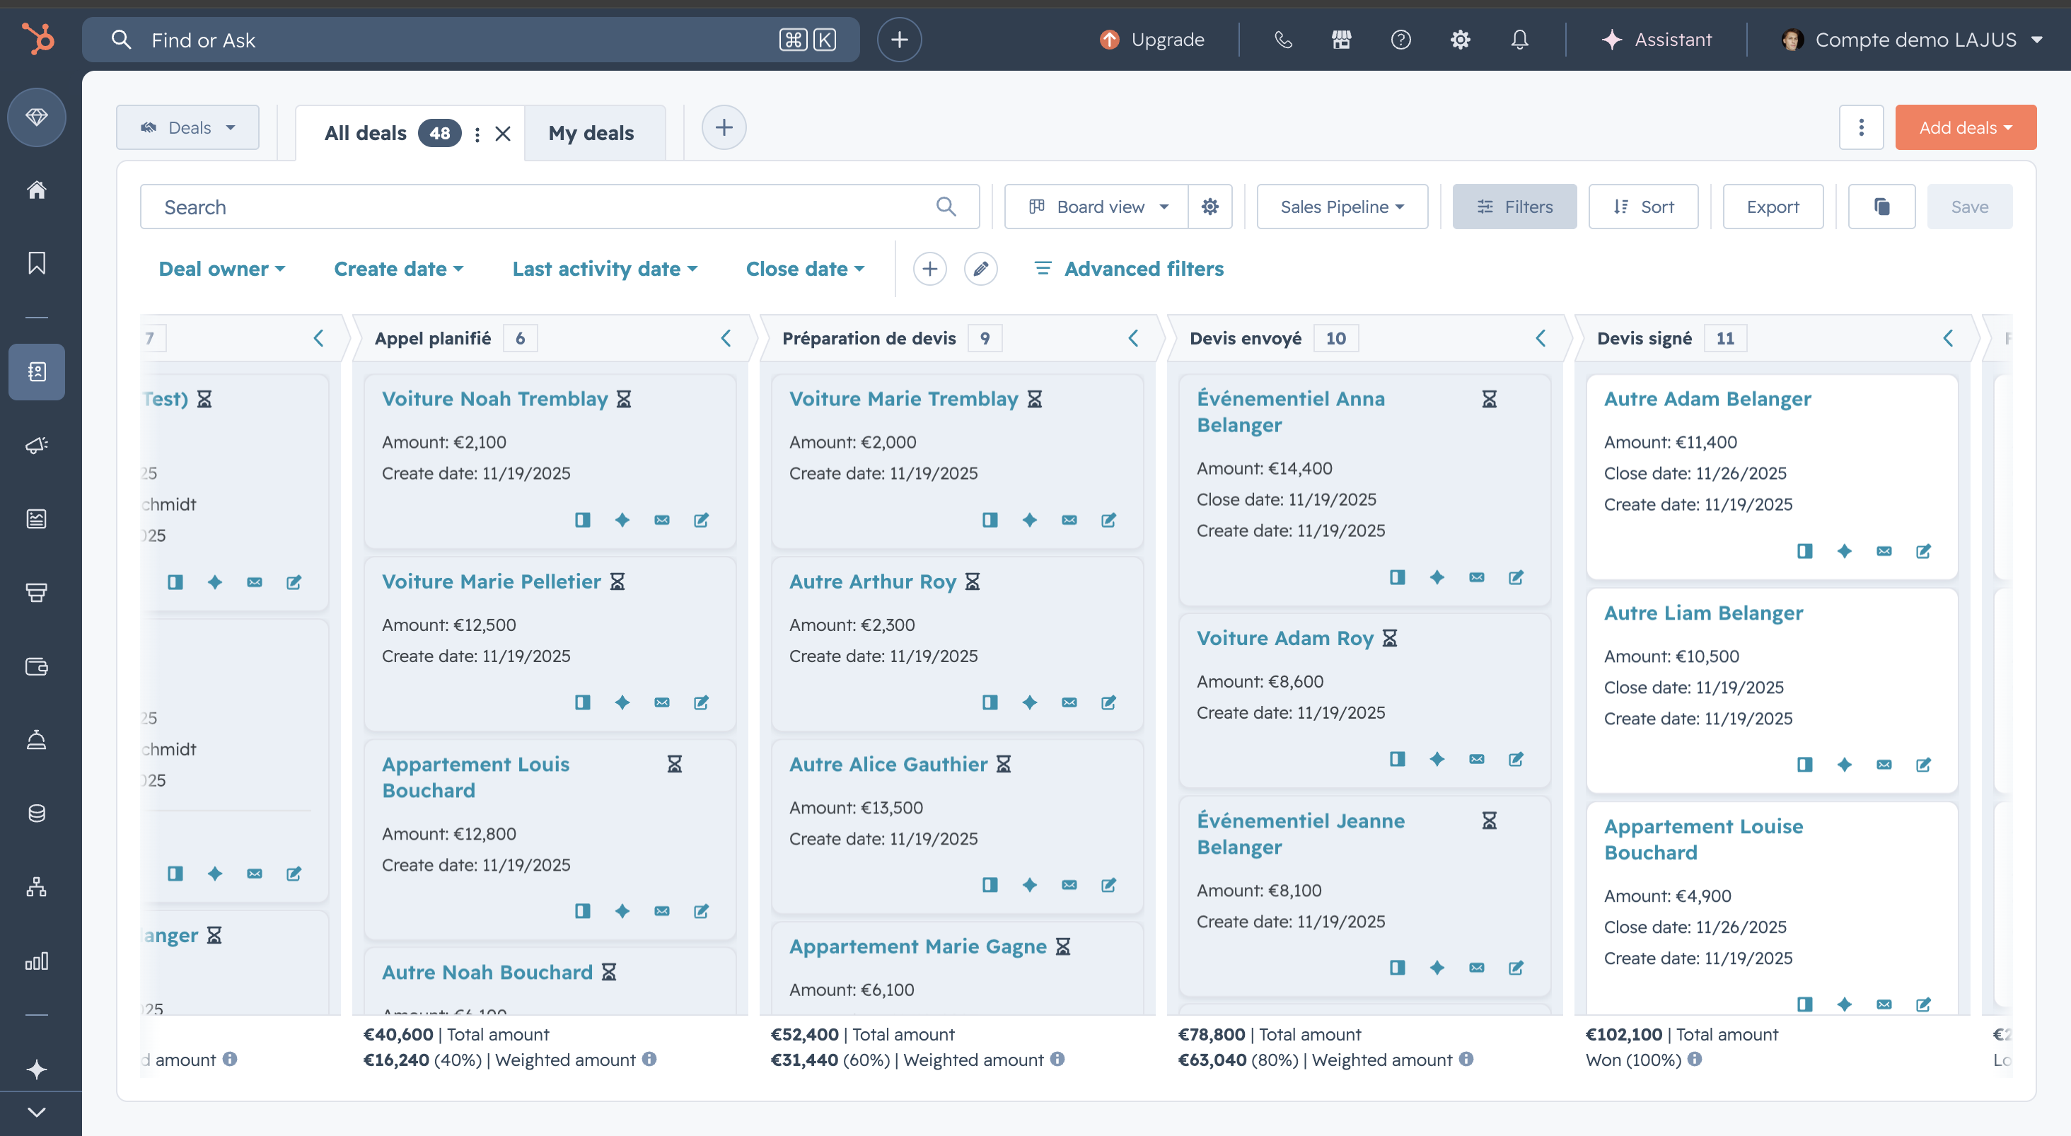Open the Événementiel Anna Belanger deal link

point(1290,412)
